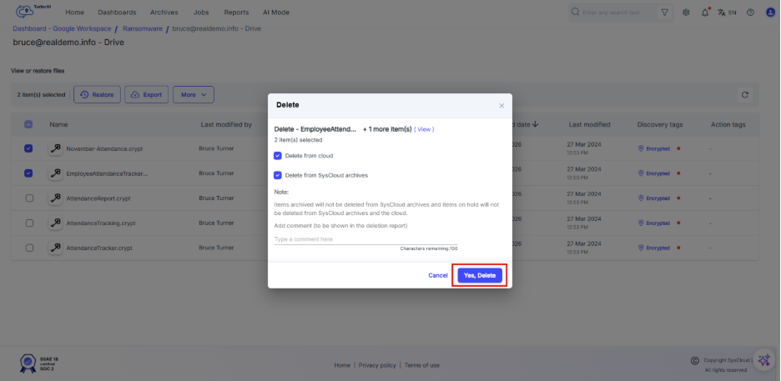Click the View link for selected items
Screen dimensions: 781x381
point(424,129)
